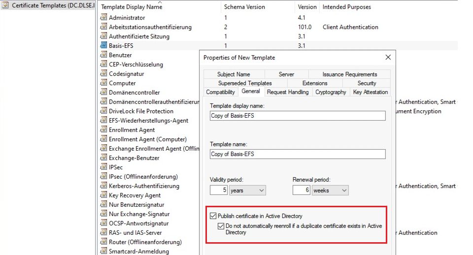The height and width of the screenshot is (255, 473).
Task: Uncheck Do not automatically reenroll checkbox
Action: pos(221,226)
